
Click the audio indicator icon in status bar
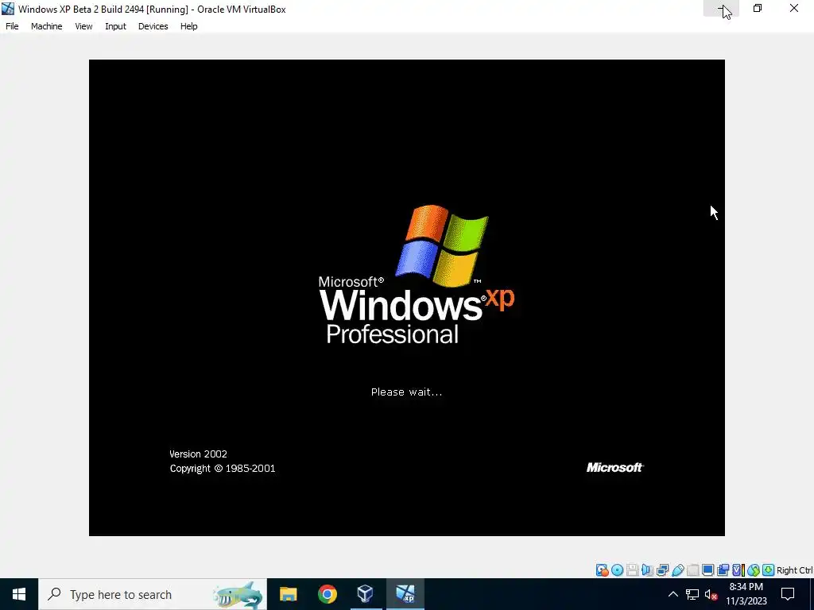(647, 570)
